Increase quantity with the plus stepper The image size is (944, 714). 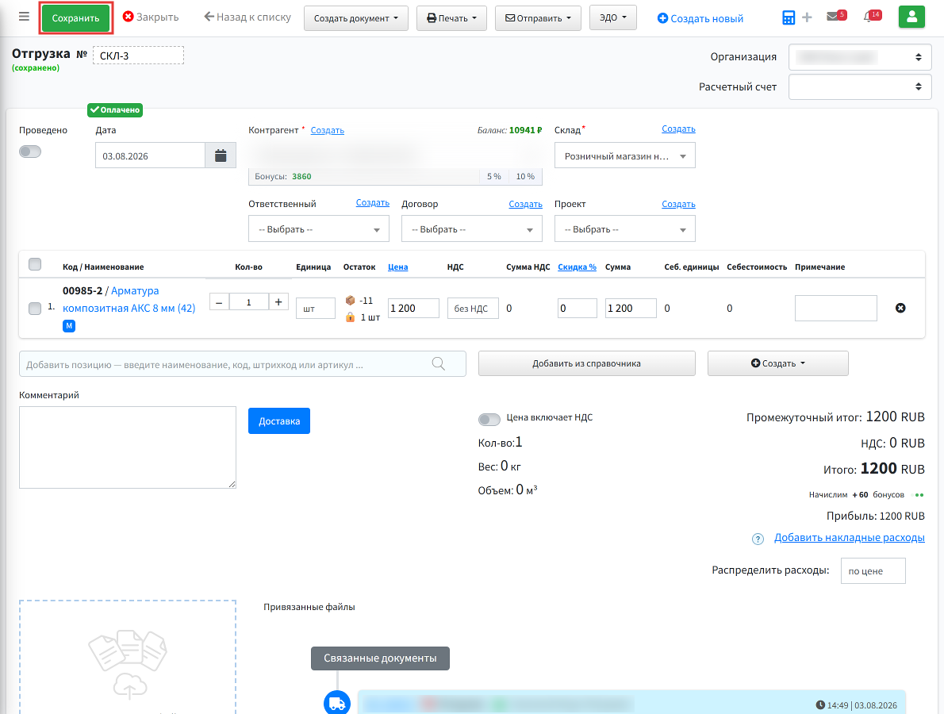point(278,302)
